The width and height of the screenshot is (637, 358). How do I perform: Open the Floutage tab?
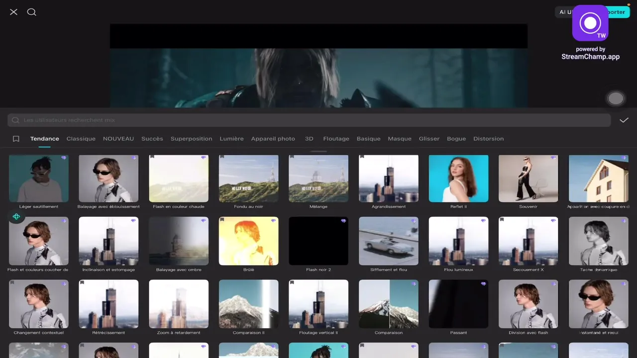point(336,139)
